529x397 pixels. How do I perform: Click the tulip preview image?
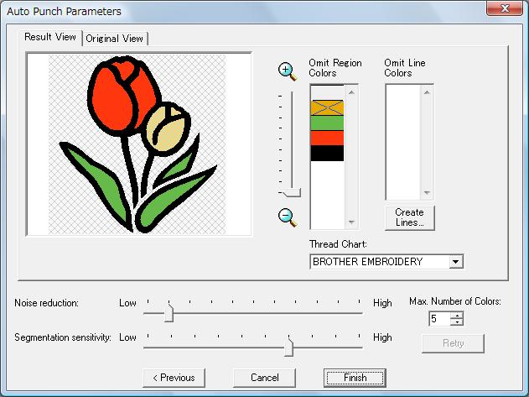tap(138, 144)
